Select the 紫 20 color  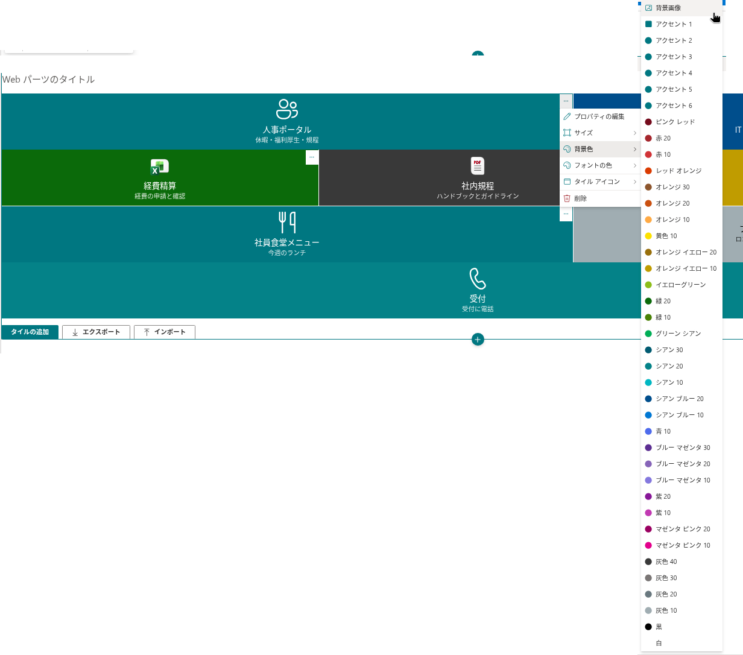pyautogui.click(x=681, y=496)
